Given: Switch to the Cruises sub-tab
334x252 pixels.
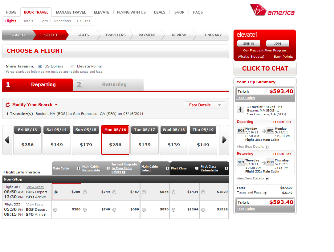Looking at the screenshot, I should (83, 21).
